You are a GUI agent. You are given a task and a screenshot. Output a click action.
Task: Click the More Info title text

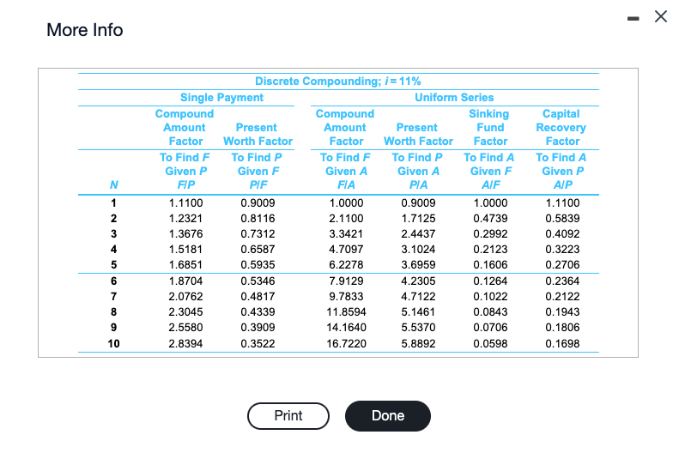tap(84, 30)
